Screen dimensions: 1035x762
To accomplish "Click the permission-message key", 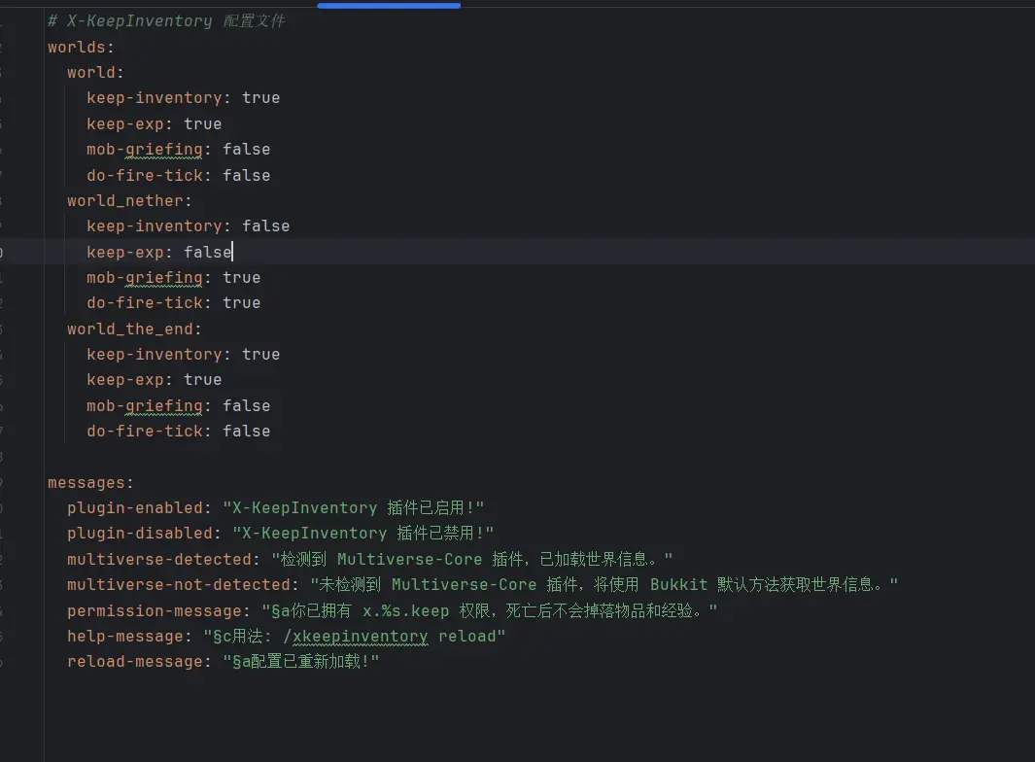I will click(154, 610).
